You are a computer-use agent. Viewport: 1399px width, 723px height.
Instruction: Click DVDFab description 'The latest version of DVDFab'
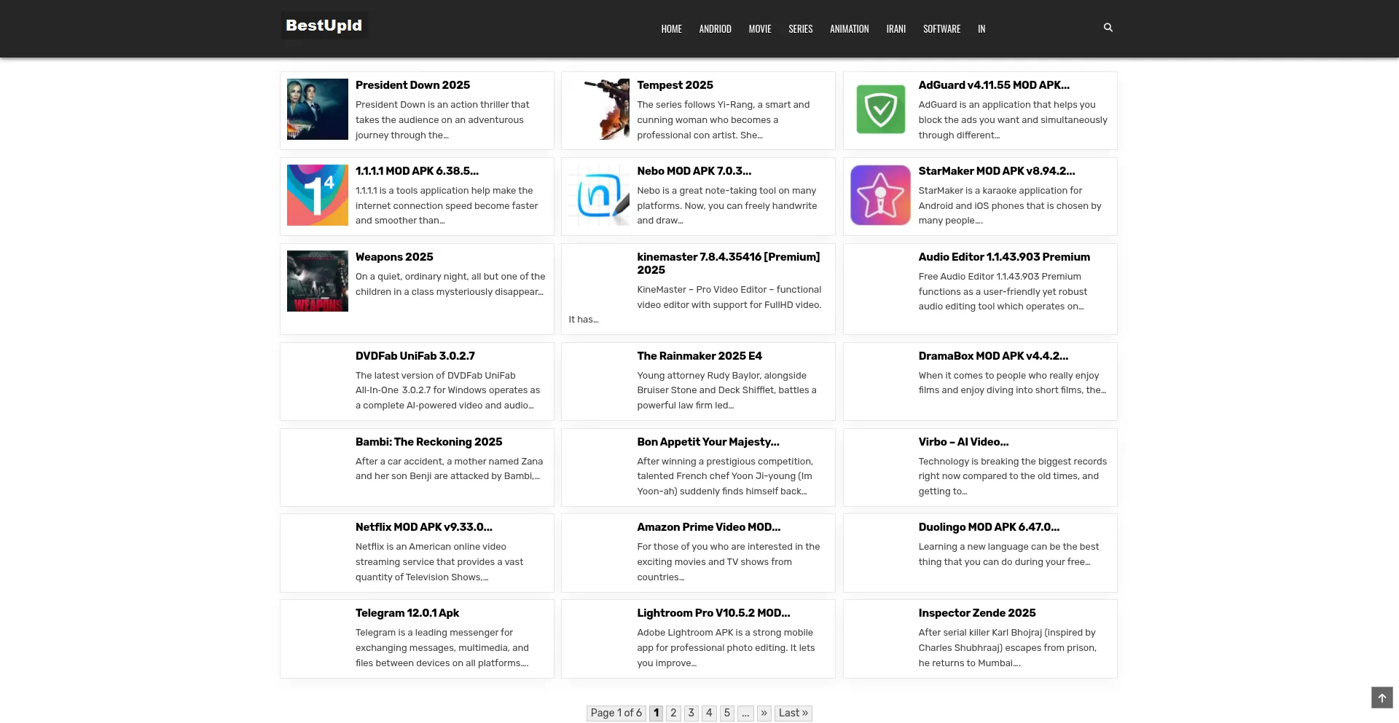(447, 390)
